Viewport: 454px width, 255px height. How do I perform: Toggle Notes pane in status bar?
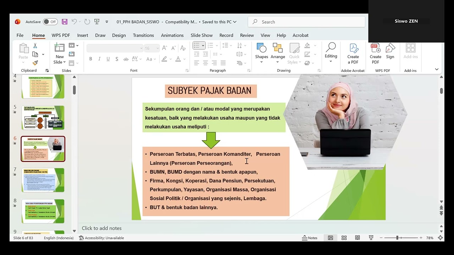pyautogui.click(x=310, y=238)
